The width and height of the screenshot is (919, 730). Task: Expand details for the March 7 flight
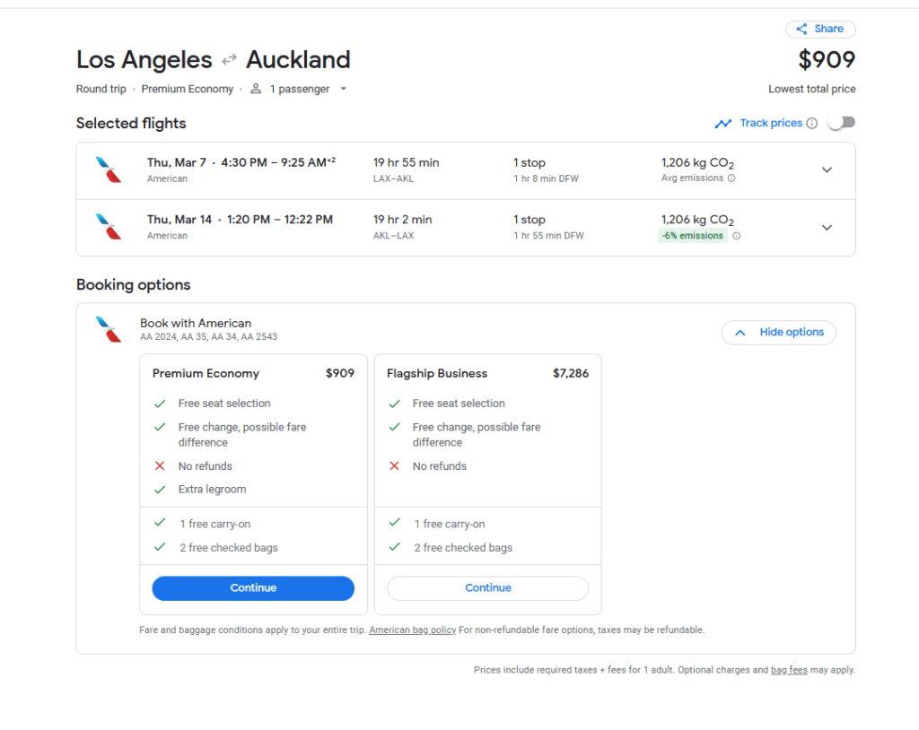(827, 169)
